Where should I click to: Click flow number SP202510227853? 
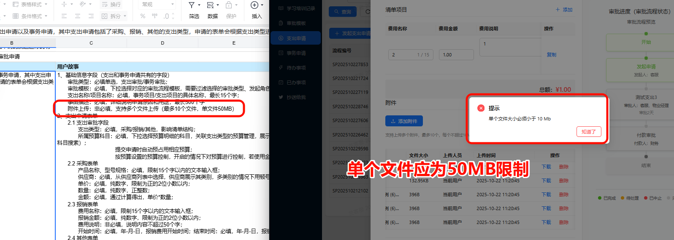click(x=350, y=64)
